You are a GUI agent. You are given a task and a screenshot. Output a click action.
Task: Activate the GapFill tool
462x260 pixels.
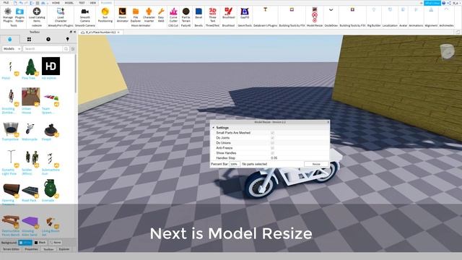[x=245, y=14]
